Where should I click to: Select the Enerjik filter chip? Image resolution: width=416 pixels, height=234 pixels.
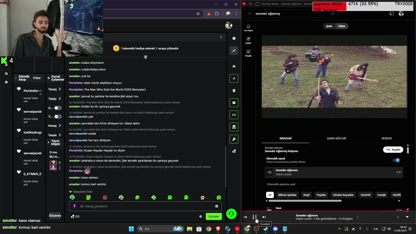pyautogui.click(x=382, y=195)
